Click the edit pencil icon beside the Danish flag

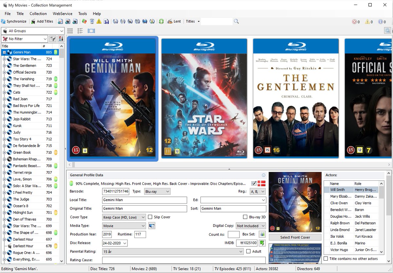[x=254, y=183]
